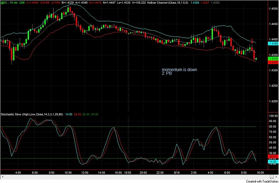Click the '60.00' stochastic axis label
Viewport: 279px width, 183px height.
click(x=274, y=137)
